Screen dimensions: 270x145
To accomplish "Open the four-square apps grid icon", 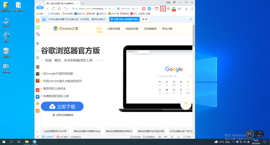I will (163, 9).
